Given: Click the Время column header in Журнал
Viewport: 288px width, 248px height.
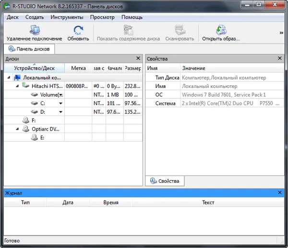Looking at the screenshot, I should 111,202.
